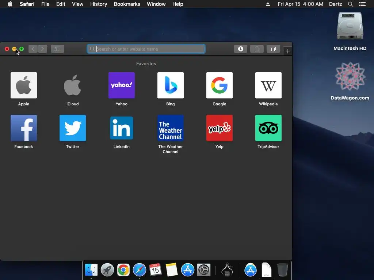374x280 pixels.
Task: Open Launchpad rocket in the Dock
Action: tap(107, 270)
